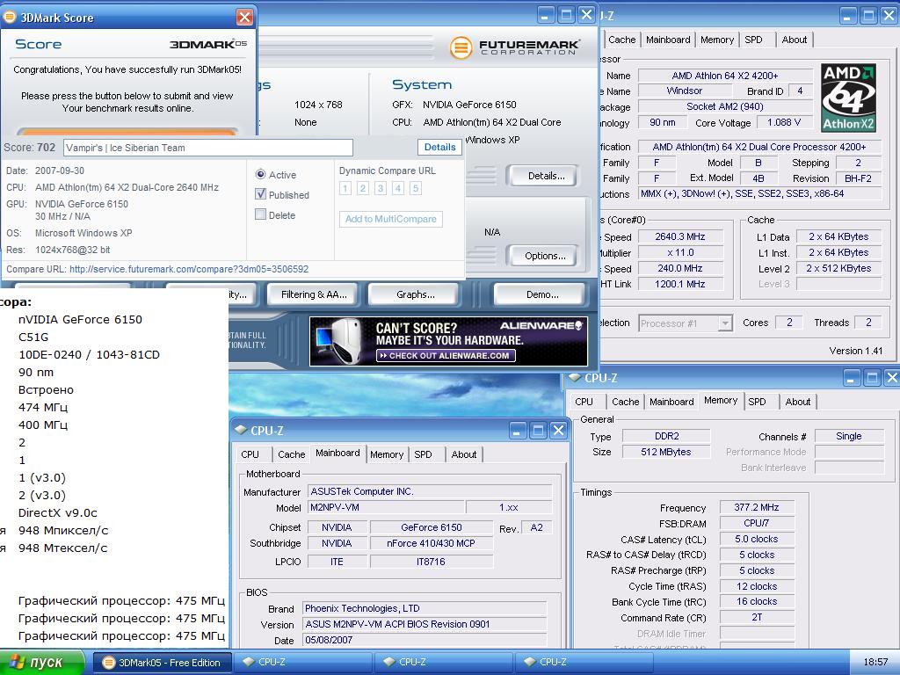
Task: Click the Filtering & AA... button
Action: pyautogui.click(x=314, y=294)
